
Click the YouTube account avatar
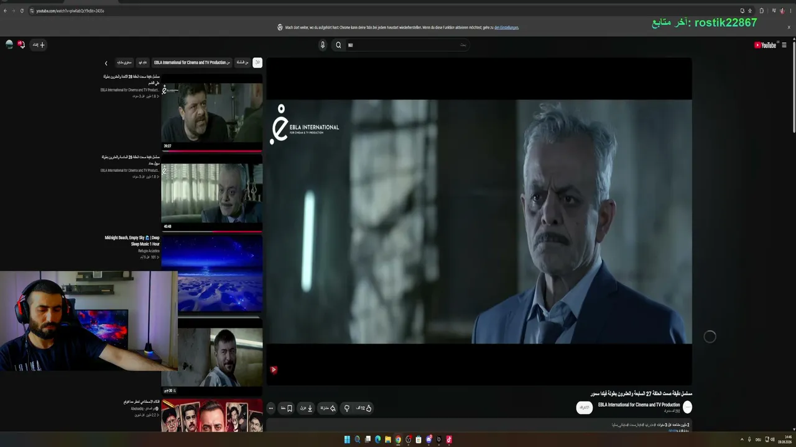pyautogui.click(x=9, y=45)
